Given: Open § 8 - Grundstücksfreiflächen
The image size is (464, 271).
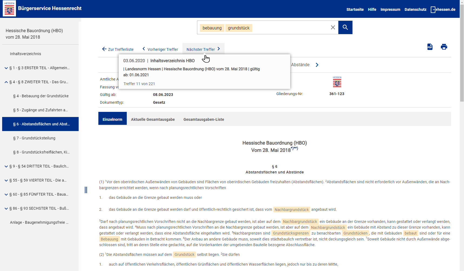Looking at the screenshot, I should click(41, 152).
